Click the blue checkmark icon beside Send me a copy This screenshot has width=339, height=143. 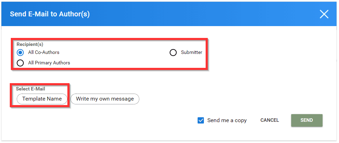coord(201,120)
